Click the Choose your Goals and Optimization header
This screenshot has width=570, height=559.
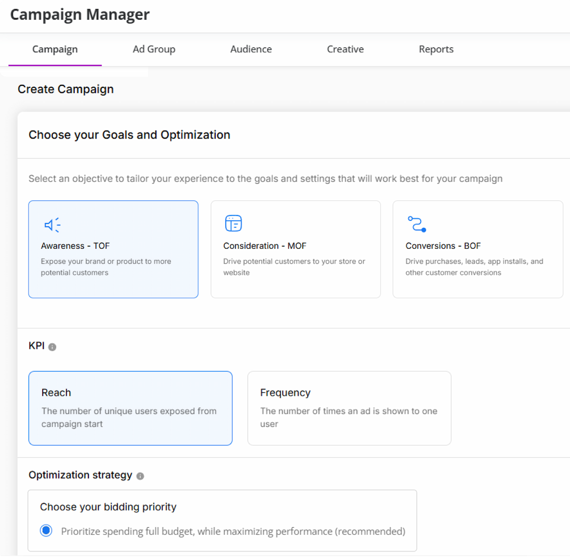tap(129, 135)
